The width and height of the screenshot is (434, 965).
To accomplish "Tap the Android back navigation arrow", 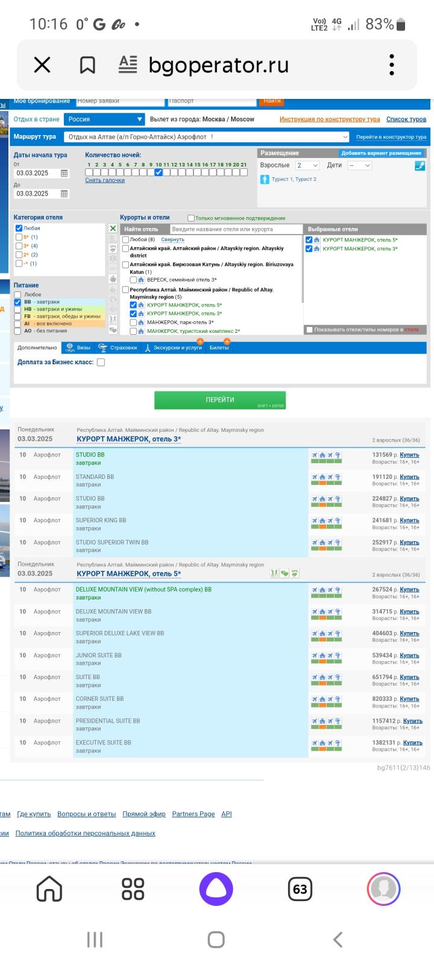I will pyautogui.click(x=338, y=939).
